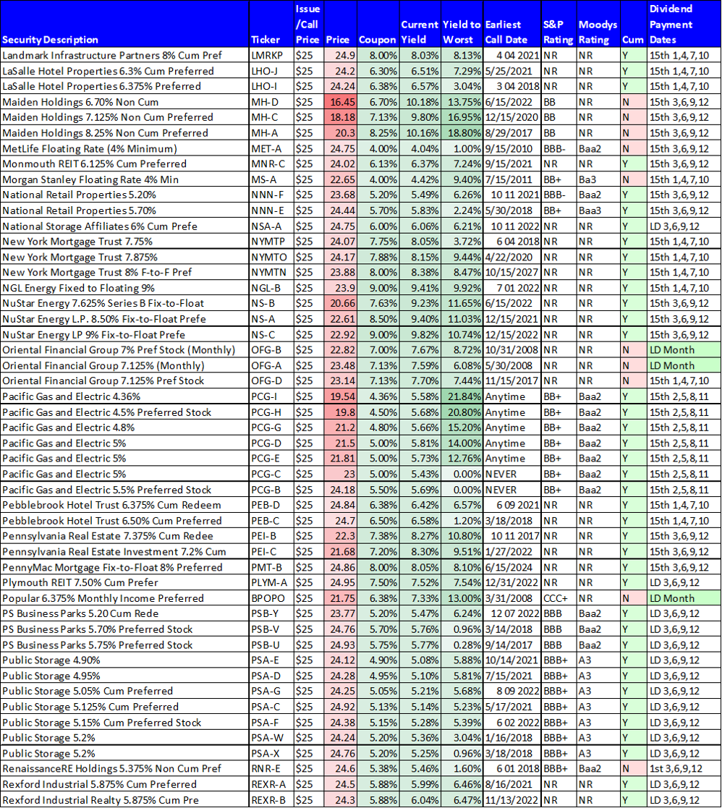
Task: Select call date 6/15/2024 for PMT-B
Action: 511,567
